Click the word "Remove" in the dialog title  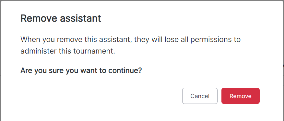(39, 18)
